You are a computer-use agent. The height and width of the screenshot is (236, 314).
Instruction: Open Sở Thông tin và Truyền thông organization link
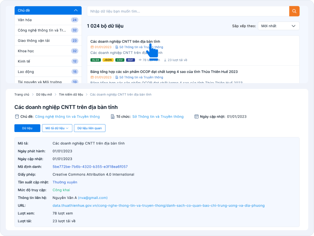click(x=158, y=117)
